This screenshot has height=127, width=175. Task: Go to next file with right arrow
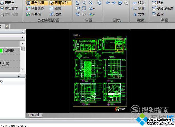point(114,3)
